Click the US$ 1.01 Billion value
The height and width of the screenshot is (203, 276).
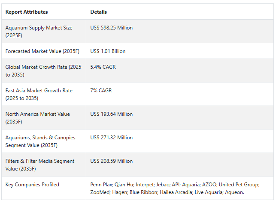[x=108, y=51]
